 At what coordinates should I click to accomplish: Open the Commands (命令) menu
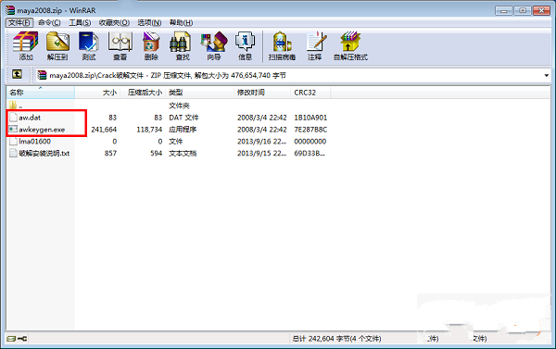point(49,22)
